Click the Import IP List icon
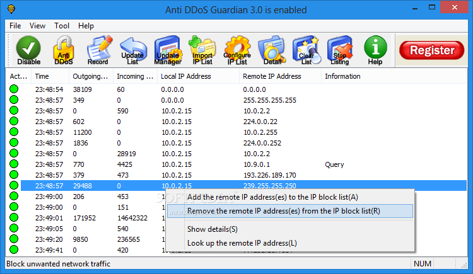 202,50
